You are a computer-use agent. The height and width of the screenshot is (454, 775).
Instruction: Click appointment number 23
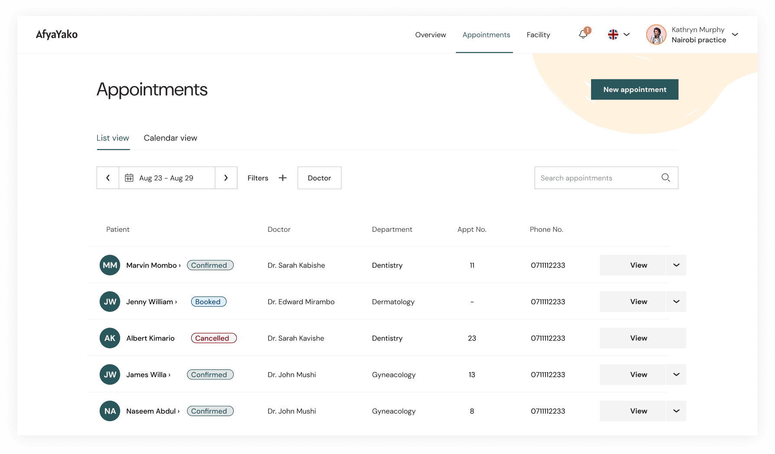(472, 338)
